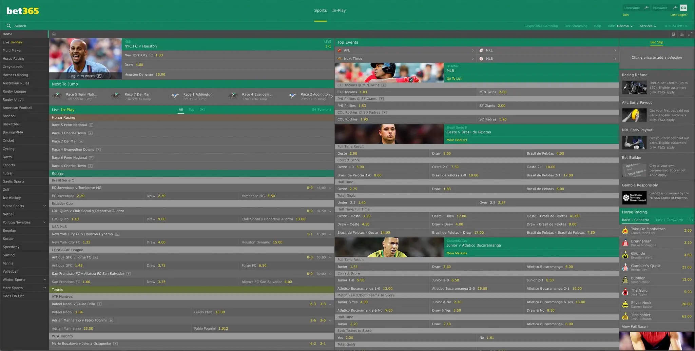Switch to the In-Play header tab
The width and height of the screenshot is (695, 351).
(339, 11)
